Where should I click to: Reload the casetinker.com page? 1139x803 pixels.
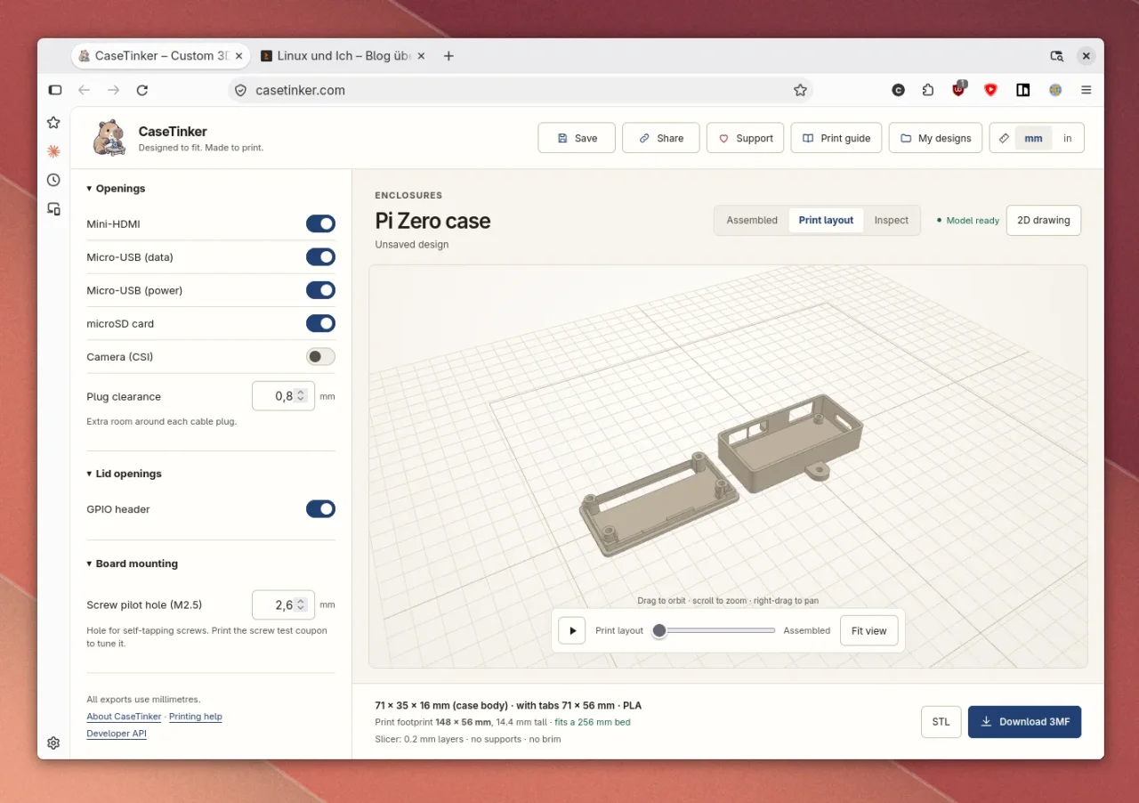pos(142,90)
